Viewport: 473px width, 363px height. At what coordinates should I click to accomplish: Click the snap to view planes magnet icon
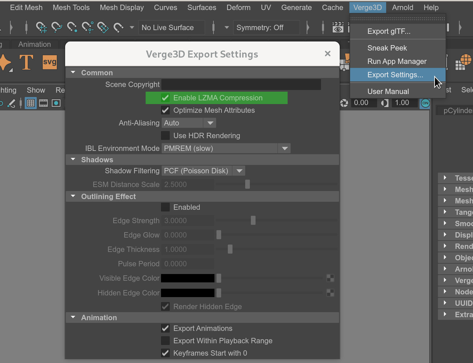click(x=103, y=27)
